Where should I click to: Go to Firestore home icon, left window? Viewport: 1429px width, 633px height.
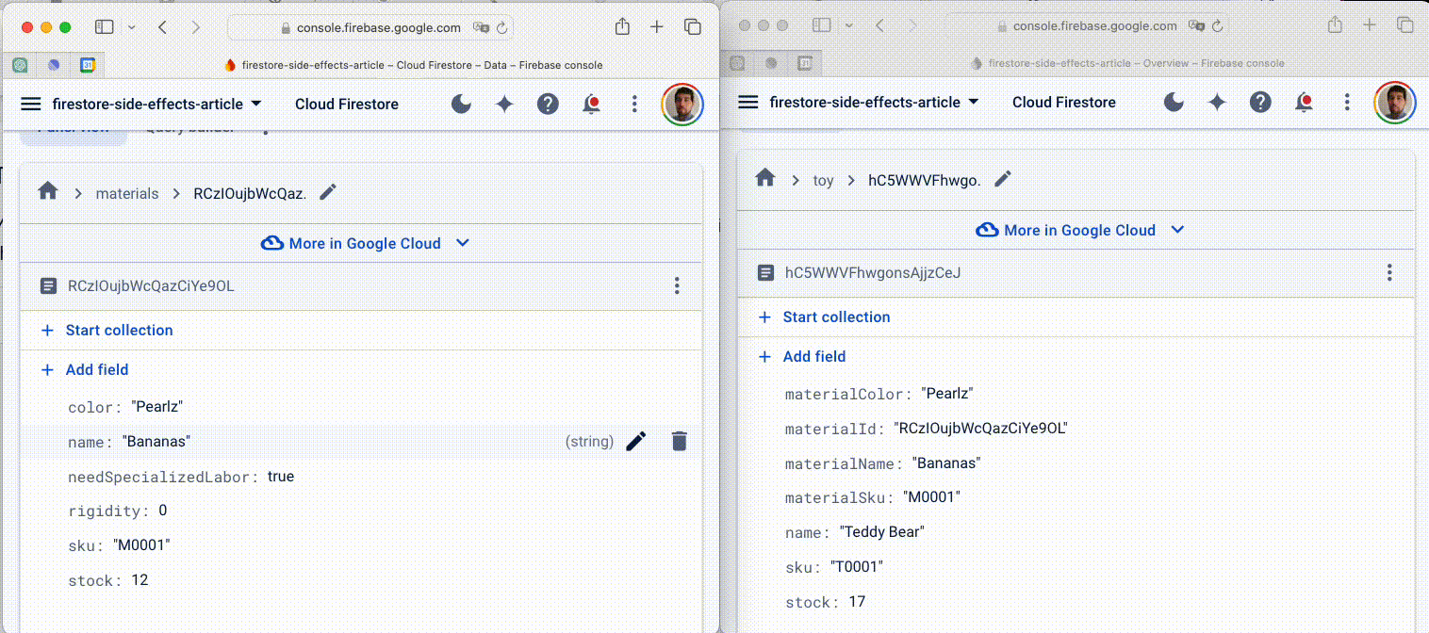(48, 191)
